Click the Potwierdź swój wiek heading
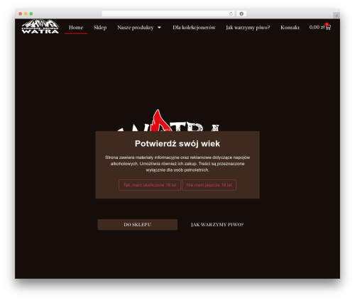Screen dimensions: 355x300 pos(177,143)
